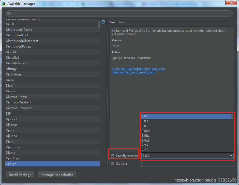
Task: Select the Django package
Action: click(x=53, y=164)
